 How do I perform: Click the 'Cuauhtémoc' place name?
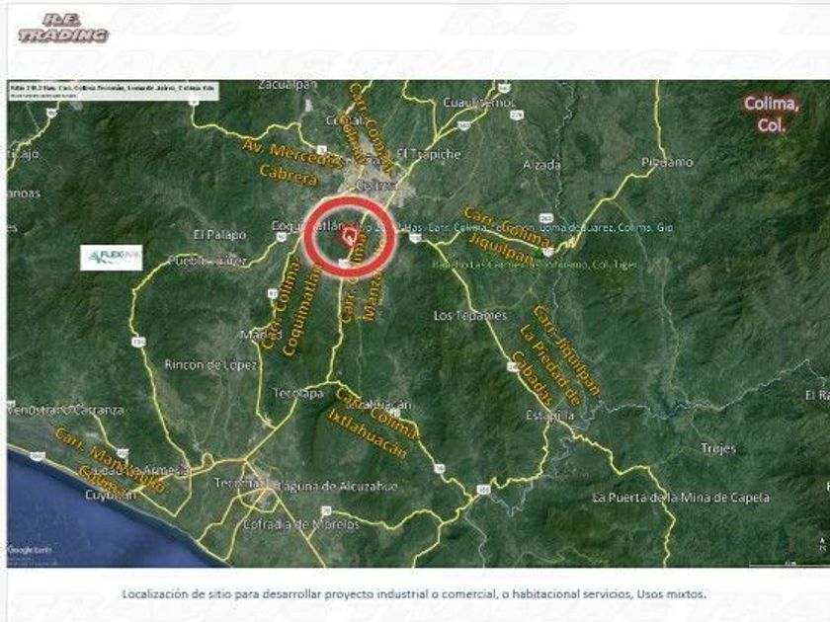pos(478,102)
